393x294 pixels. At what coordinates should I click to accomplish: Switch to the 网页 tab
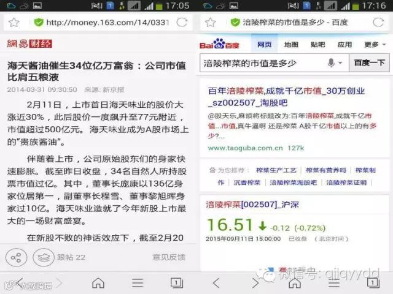[x=265, y=45]
